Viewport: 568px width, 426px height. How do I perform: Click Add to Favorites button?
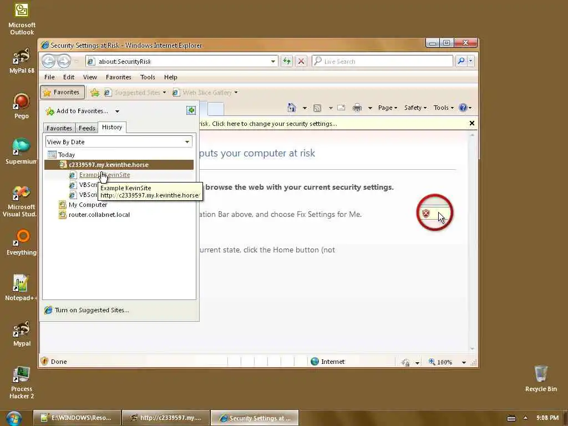click(77, 111)
